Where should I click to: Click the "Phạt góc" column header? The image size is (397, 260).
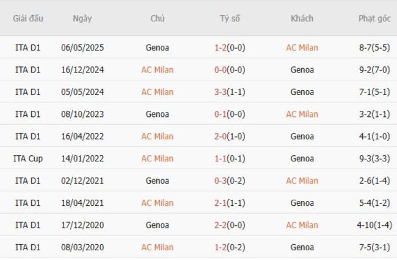[374, 18]
